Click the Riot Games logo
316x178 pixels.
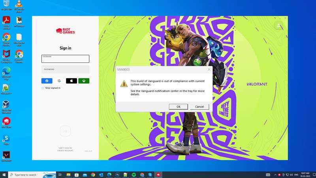[65, 31]
